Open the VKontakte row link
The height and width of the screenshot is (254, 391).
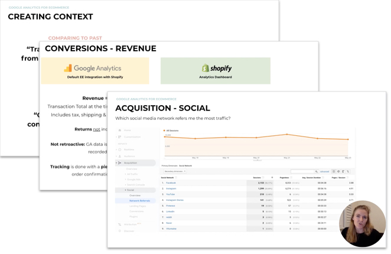171,229
